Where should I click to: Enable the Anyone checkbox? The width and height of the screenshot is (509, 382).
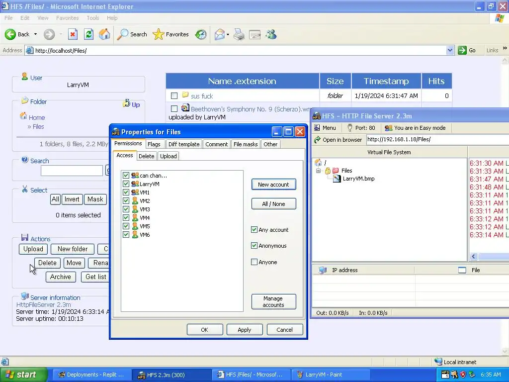point(254,262)
